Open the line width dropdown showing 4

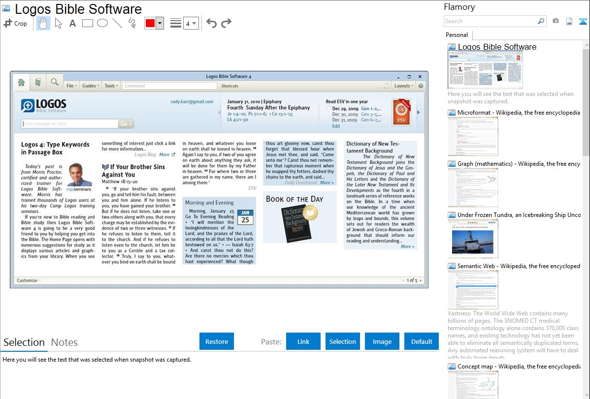191,23
